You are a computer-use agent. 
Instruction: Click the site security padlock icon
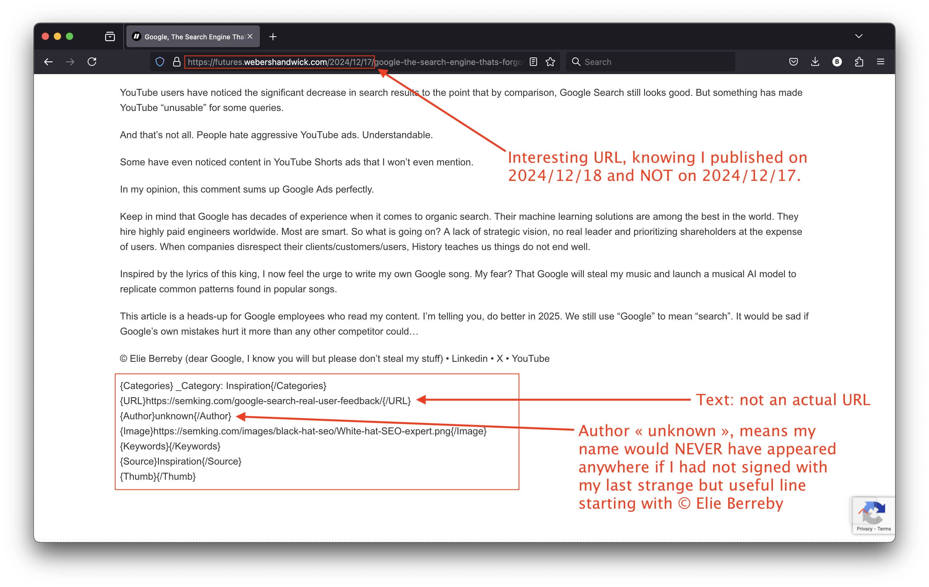[177, 62]
